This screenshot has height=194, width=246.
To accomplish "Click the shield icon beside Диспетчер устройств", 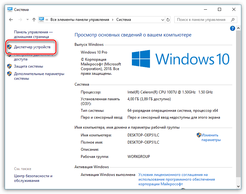I will (9, 47).
